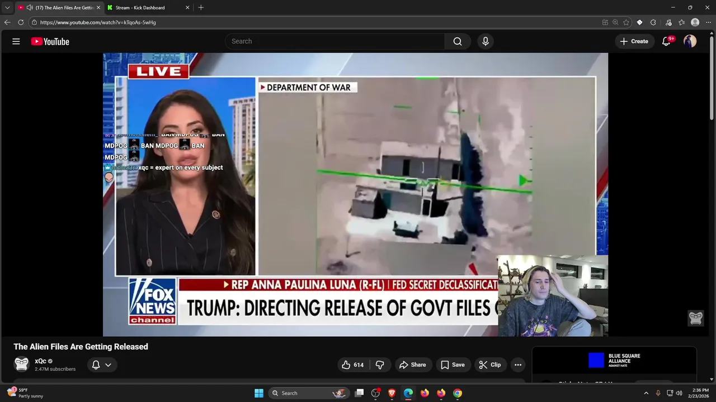Click the 2.47M subscribers text
Viewport: 716px width, 402px height.
tap(55, 369)
